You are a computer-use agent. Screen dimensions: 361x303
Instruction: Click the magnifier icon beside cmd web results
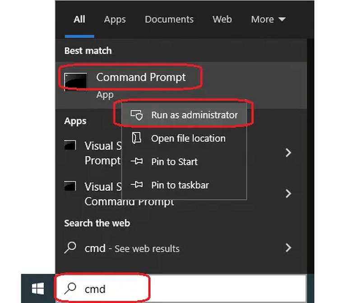(x=70, y=248)
